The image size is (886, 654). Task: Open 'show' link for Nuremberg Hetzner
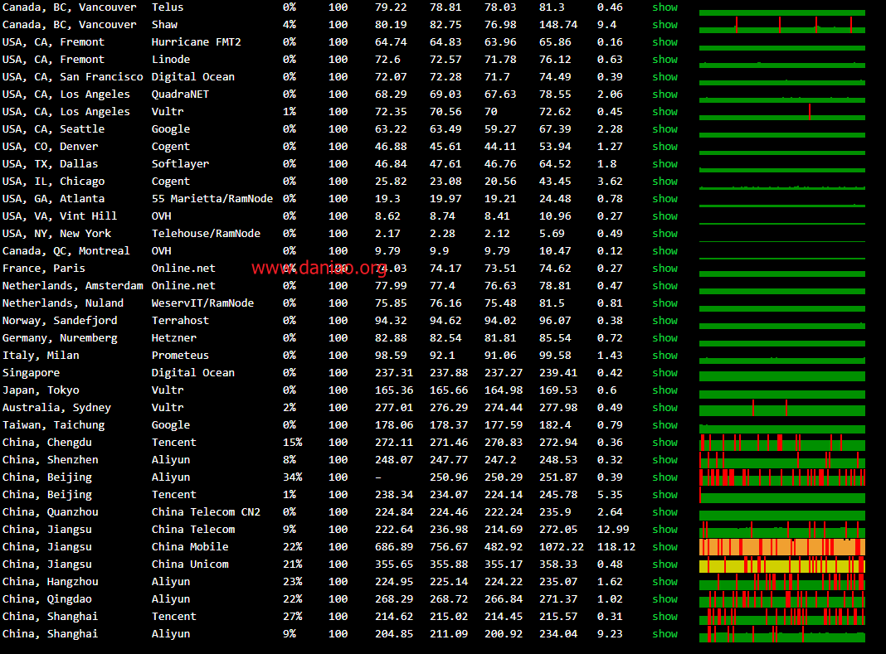tap(664, 338)
